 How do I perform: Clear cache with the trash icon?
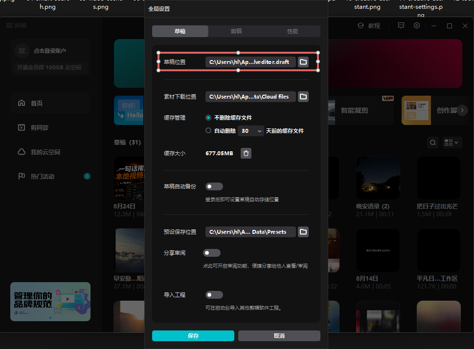(246, 153)
